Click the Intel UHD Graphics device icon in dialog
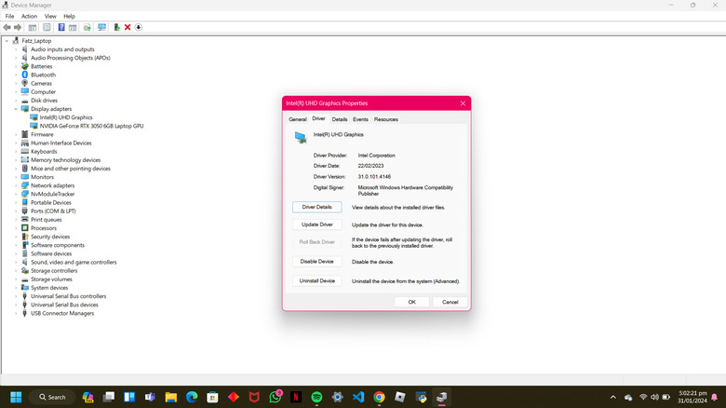Image resolution: width=726 pixels, height=408 pixels. [x=301, y=137]
